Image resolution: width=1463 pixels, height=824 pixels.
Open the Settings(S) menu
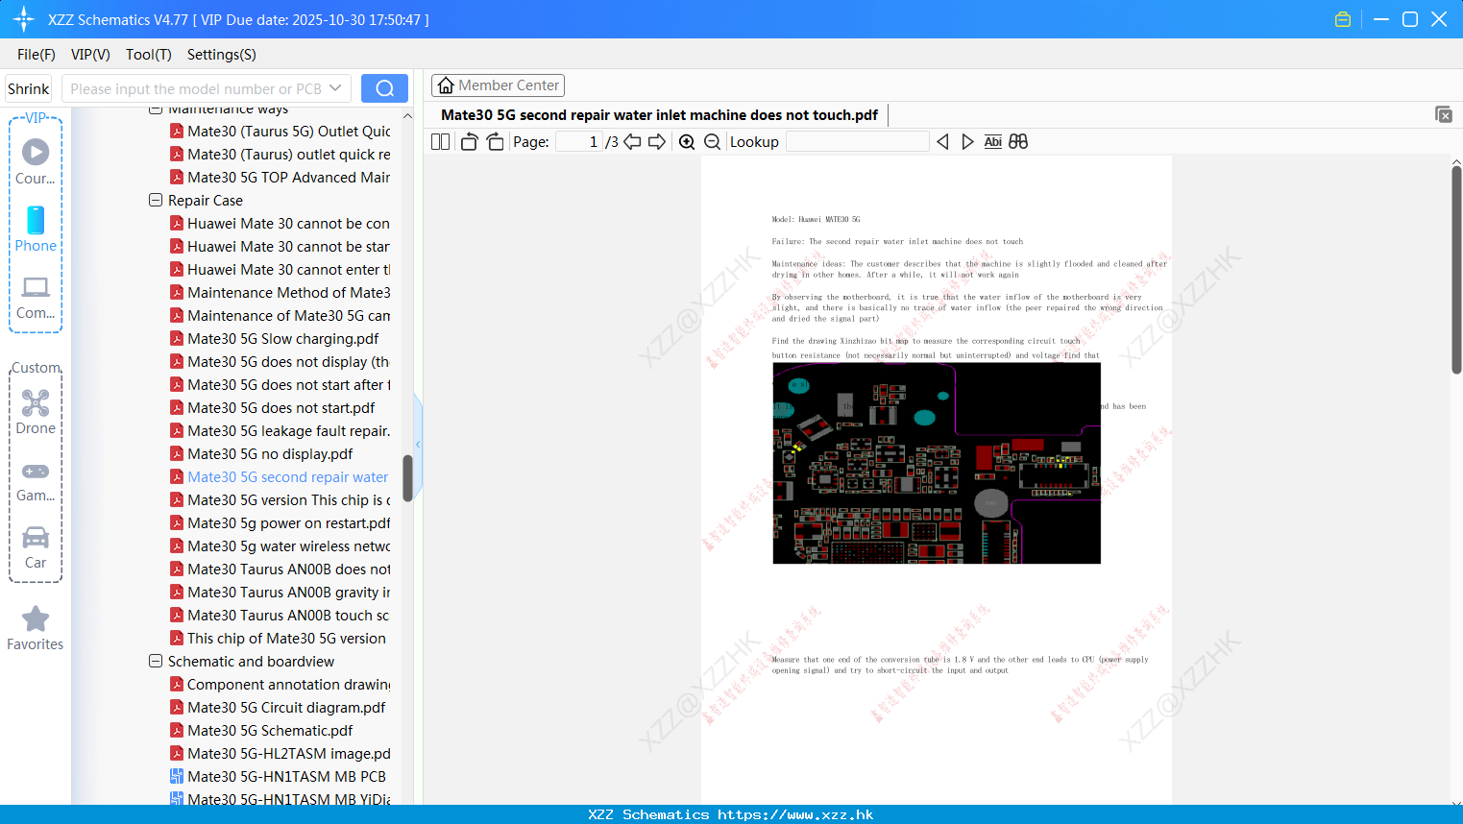point(222,55)
